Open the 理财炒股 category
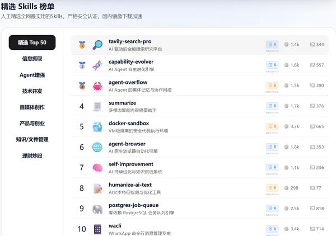This screenshot has height=236, width=336. click(32, 156)
